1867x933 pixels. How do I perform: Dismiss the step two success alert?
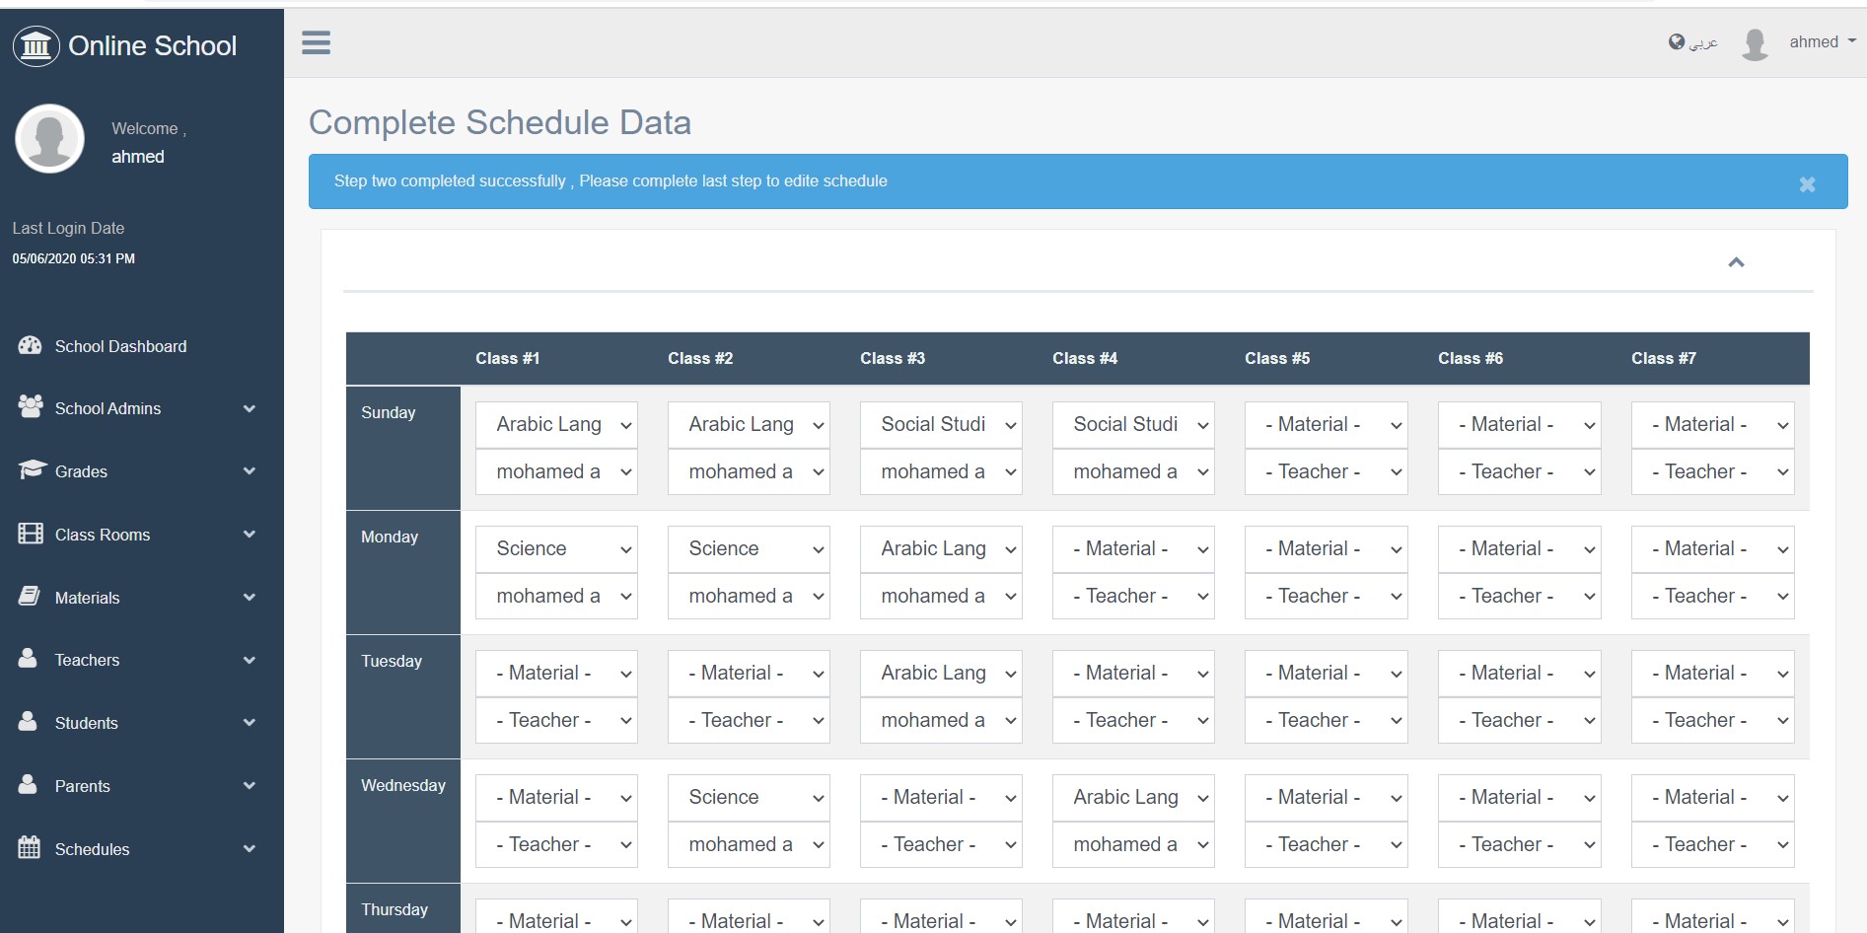click(x=1807, y=184)
